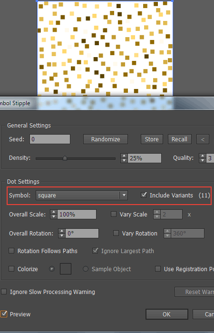The image size is (214, 333).
Task: Select the Sample Object radio button
Action: tap(86, 269)
